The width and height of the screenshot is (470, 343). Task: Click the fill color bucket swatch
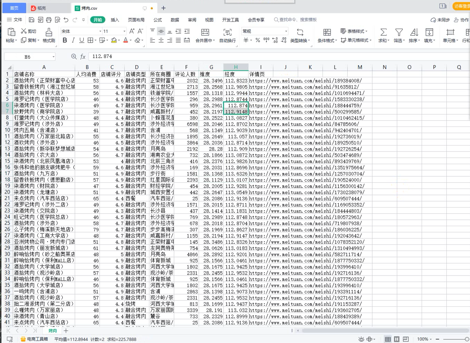[x=114, y=40]
